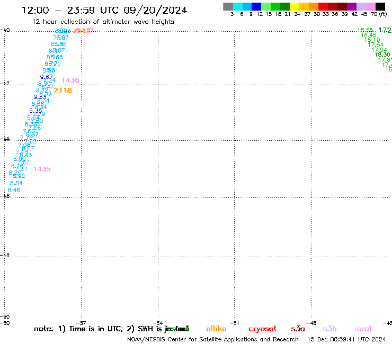
Task: Pick the pink legend swatch
Action: (x=370, y=6)
